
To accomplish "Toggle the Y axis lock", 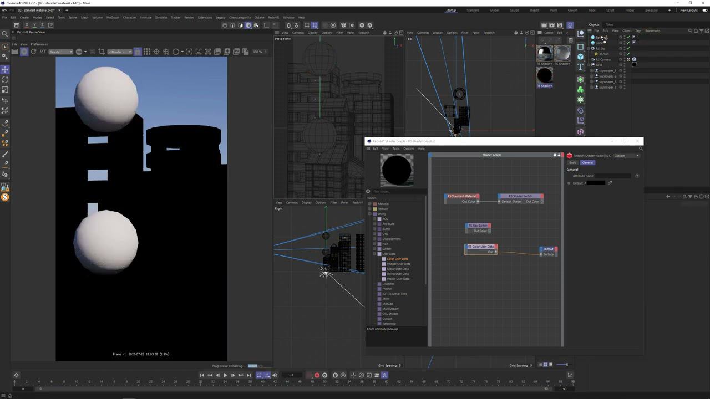I will tap(34, 25).
